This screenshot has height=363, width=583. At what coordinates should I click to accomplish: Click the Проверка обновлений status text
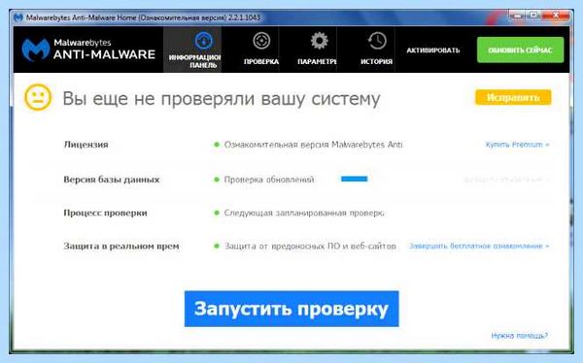[x=269, y=180]
